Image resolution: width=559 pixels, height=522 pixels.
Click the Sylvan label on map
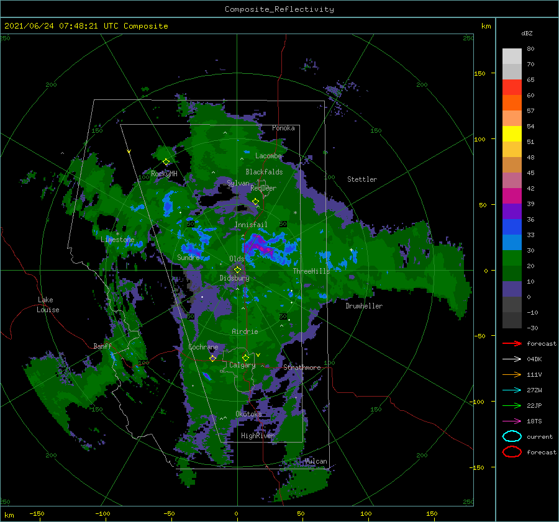(x=238, y=184)
